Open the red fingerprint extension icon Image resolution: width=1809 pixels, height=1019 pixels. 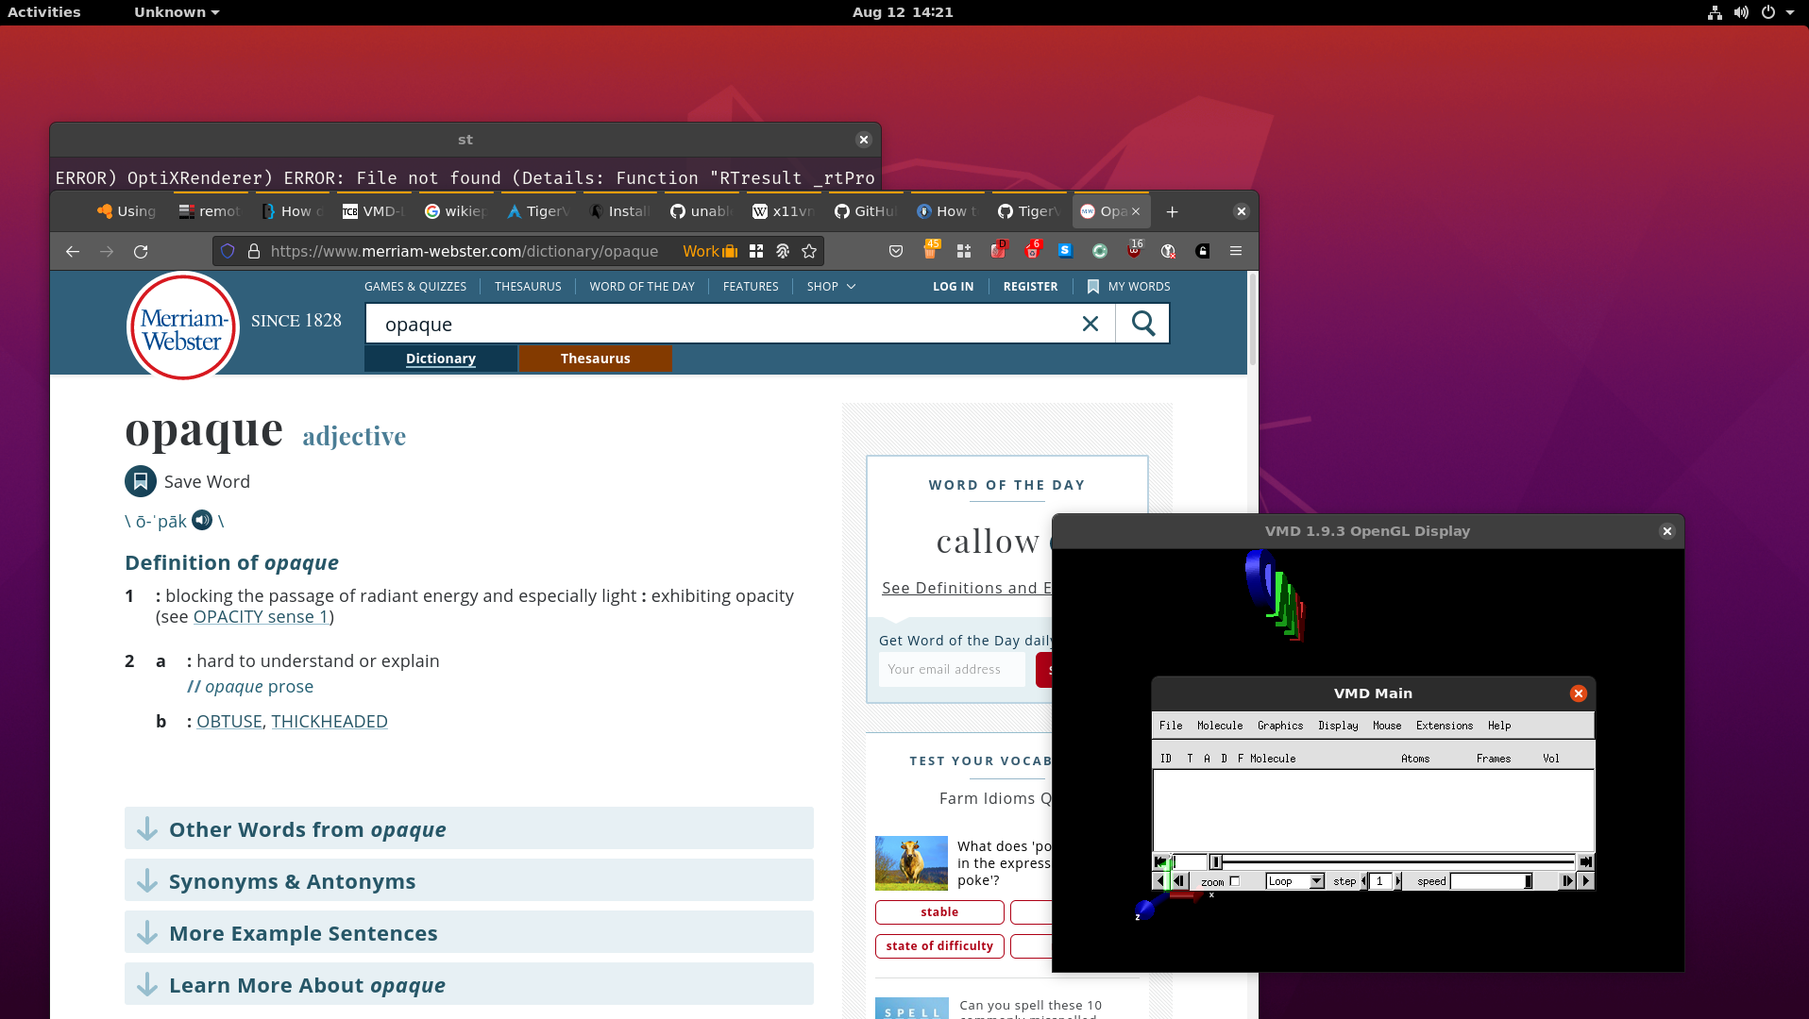[x=998, y=250]
